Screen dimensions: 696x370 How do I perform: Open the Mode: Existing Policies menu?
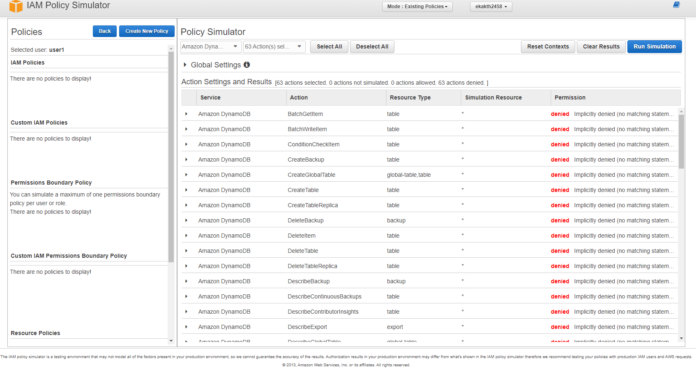click(417, 7)
